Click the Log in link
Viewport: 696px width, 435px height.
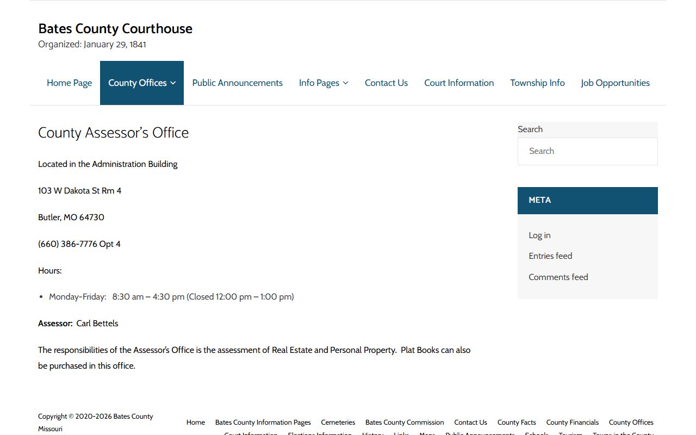(539, 235)
